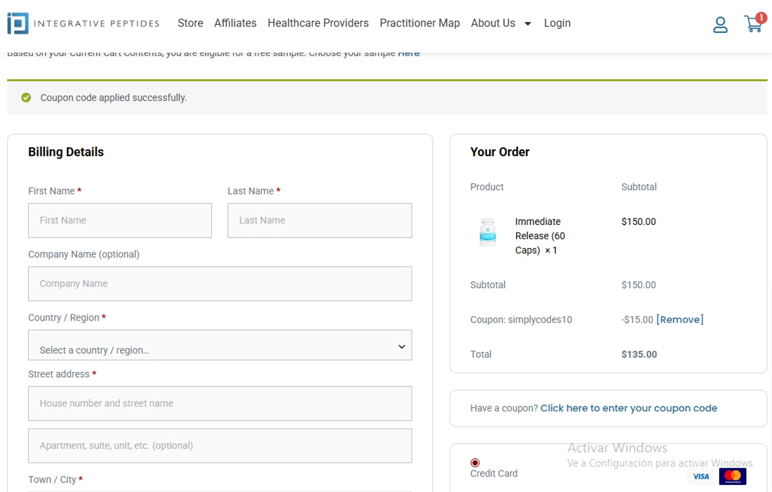Click the Billing Details heading
Image resolution: width=772 pixels, height=492 pixels.
tap(66, 152)
